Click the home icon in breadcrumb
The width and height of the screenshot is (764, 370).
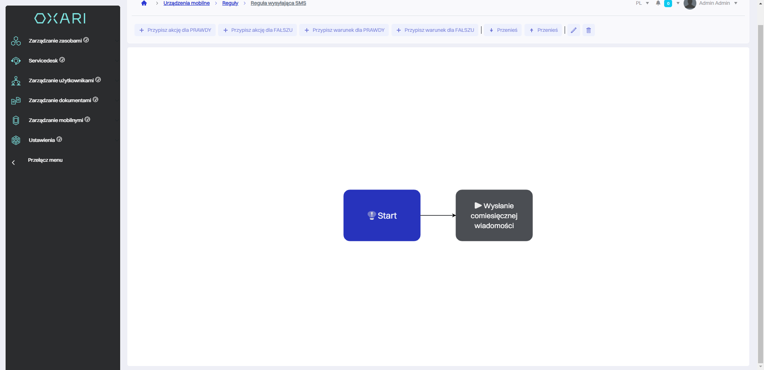[144, 3]
